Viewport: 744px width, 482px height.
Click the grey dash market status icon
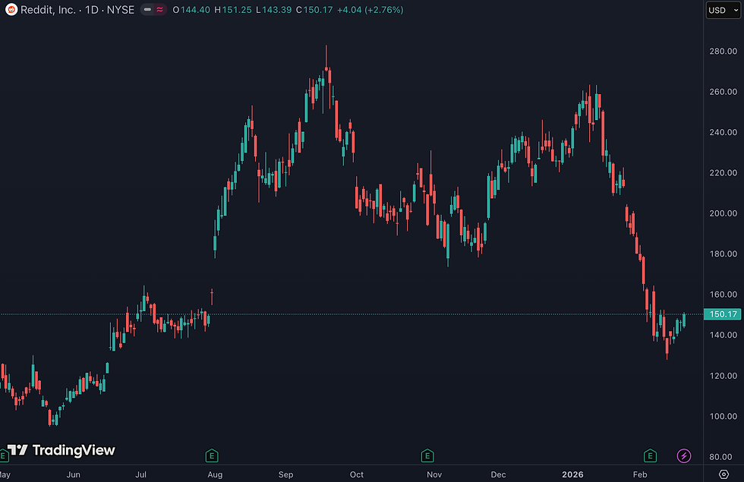coord(147,9)
